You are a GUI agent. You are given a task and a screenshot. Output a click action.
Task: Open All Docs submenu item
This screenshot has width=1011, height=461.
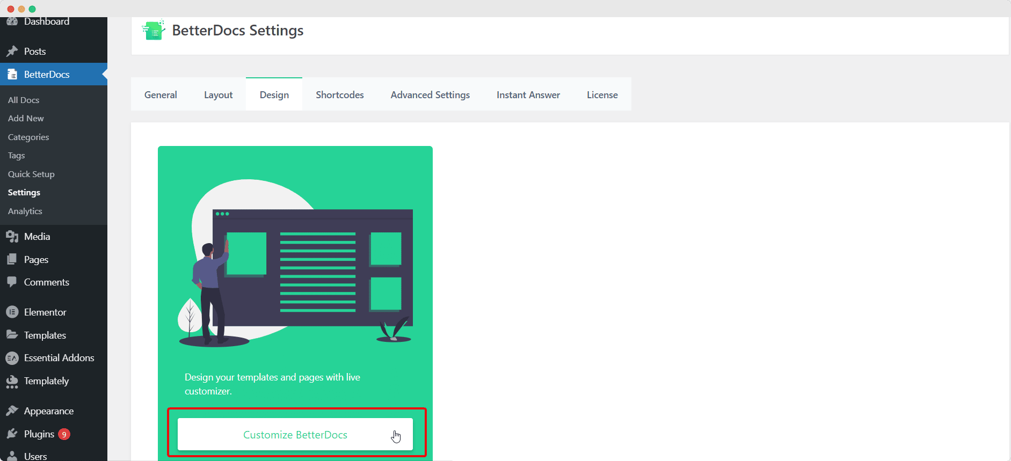pos(24,100)
